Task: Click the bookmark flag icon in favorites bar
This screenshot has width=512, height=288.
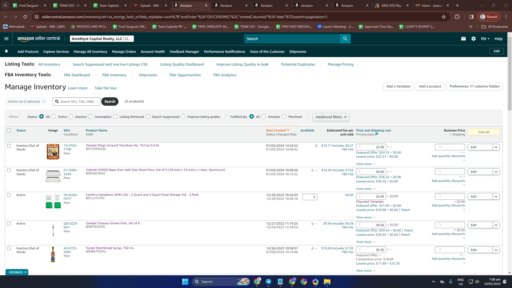Action: point(6,51)
